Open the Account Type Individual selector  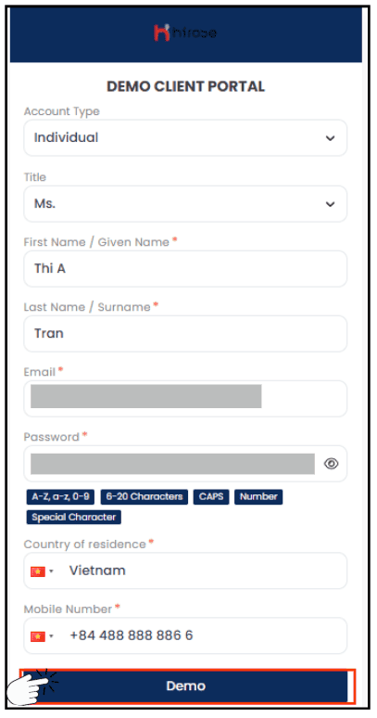click(185, 138)
